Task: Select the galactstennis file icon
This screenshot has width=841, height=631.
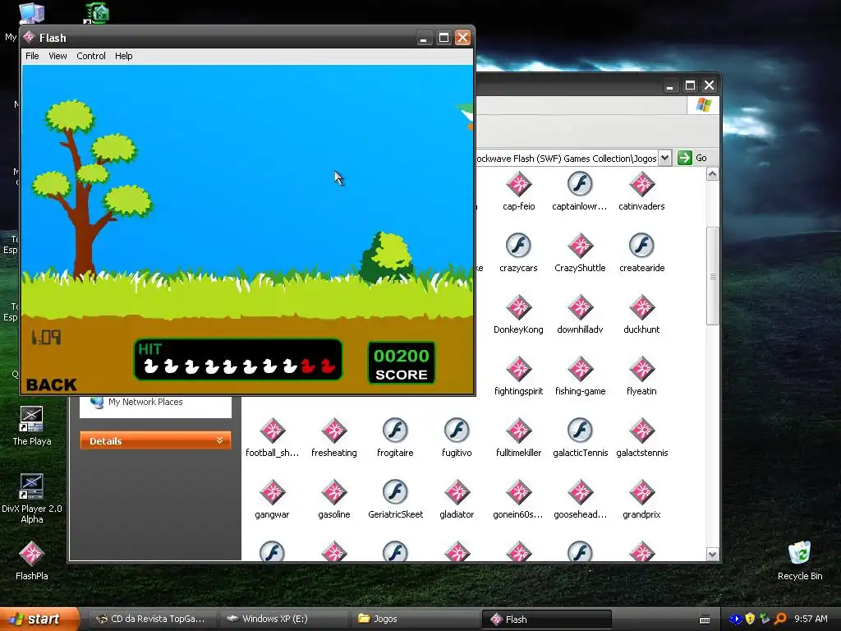Action: pos(641,431)
